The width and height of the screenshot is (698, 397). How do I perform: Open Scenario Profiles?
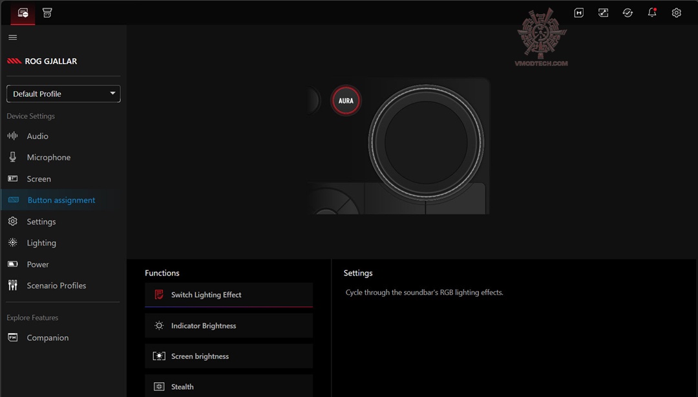(56, 286)
